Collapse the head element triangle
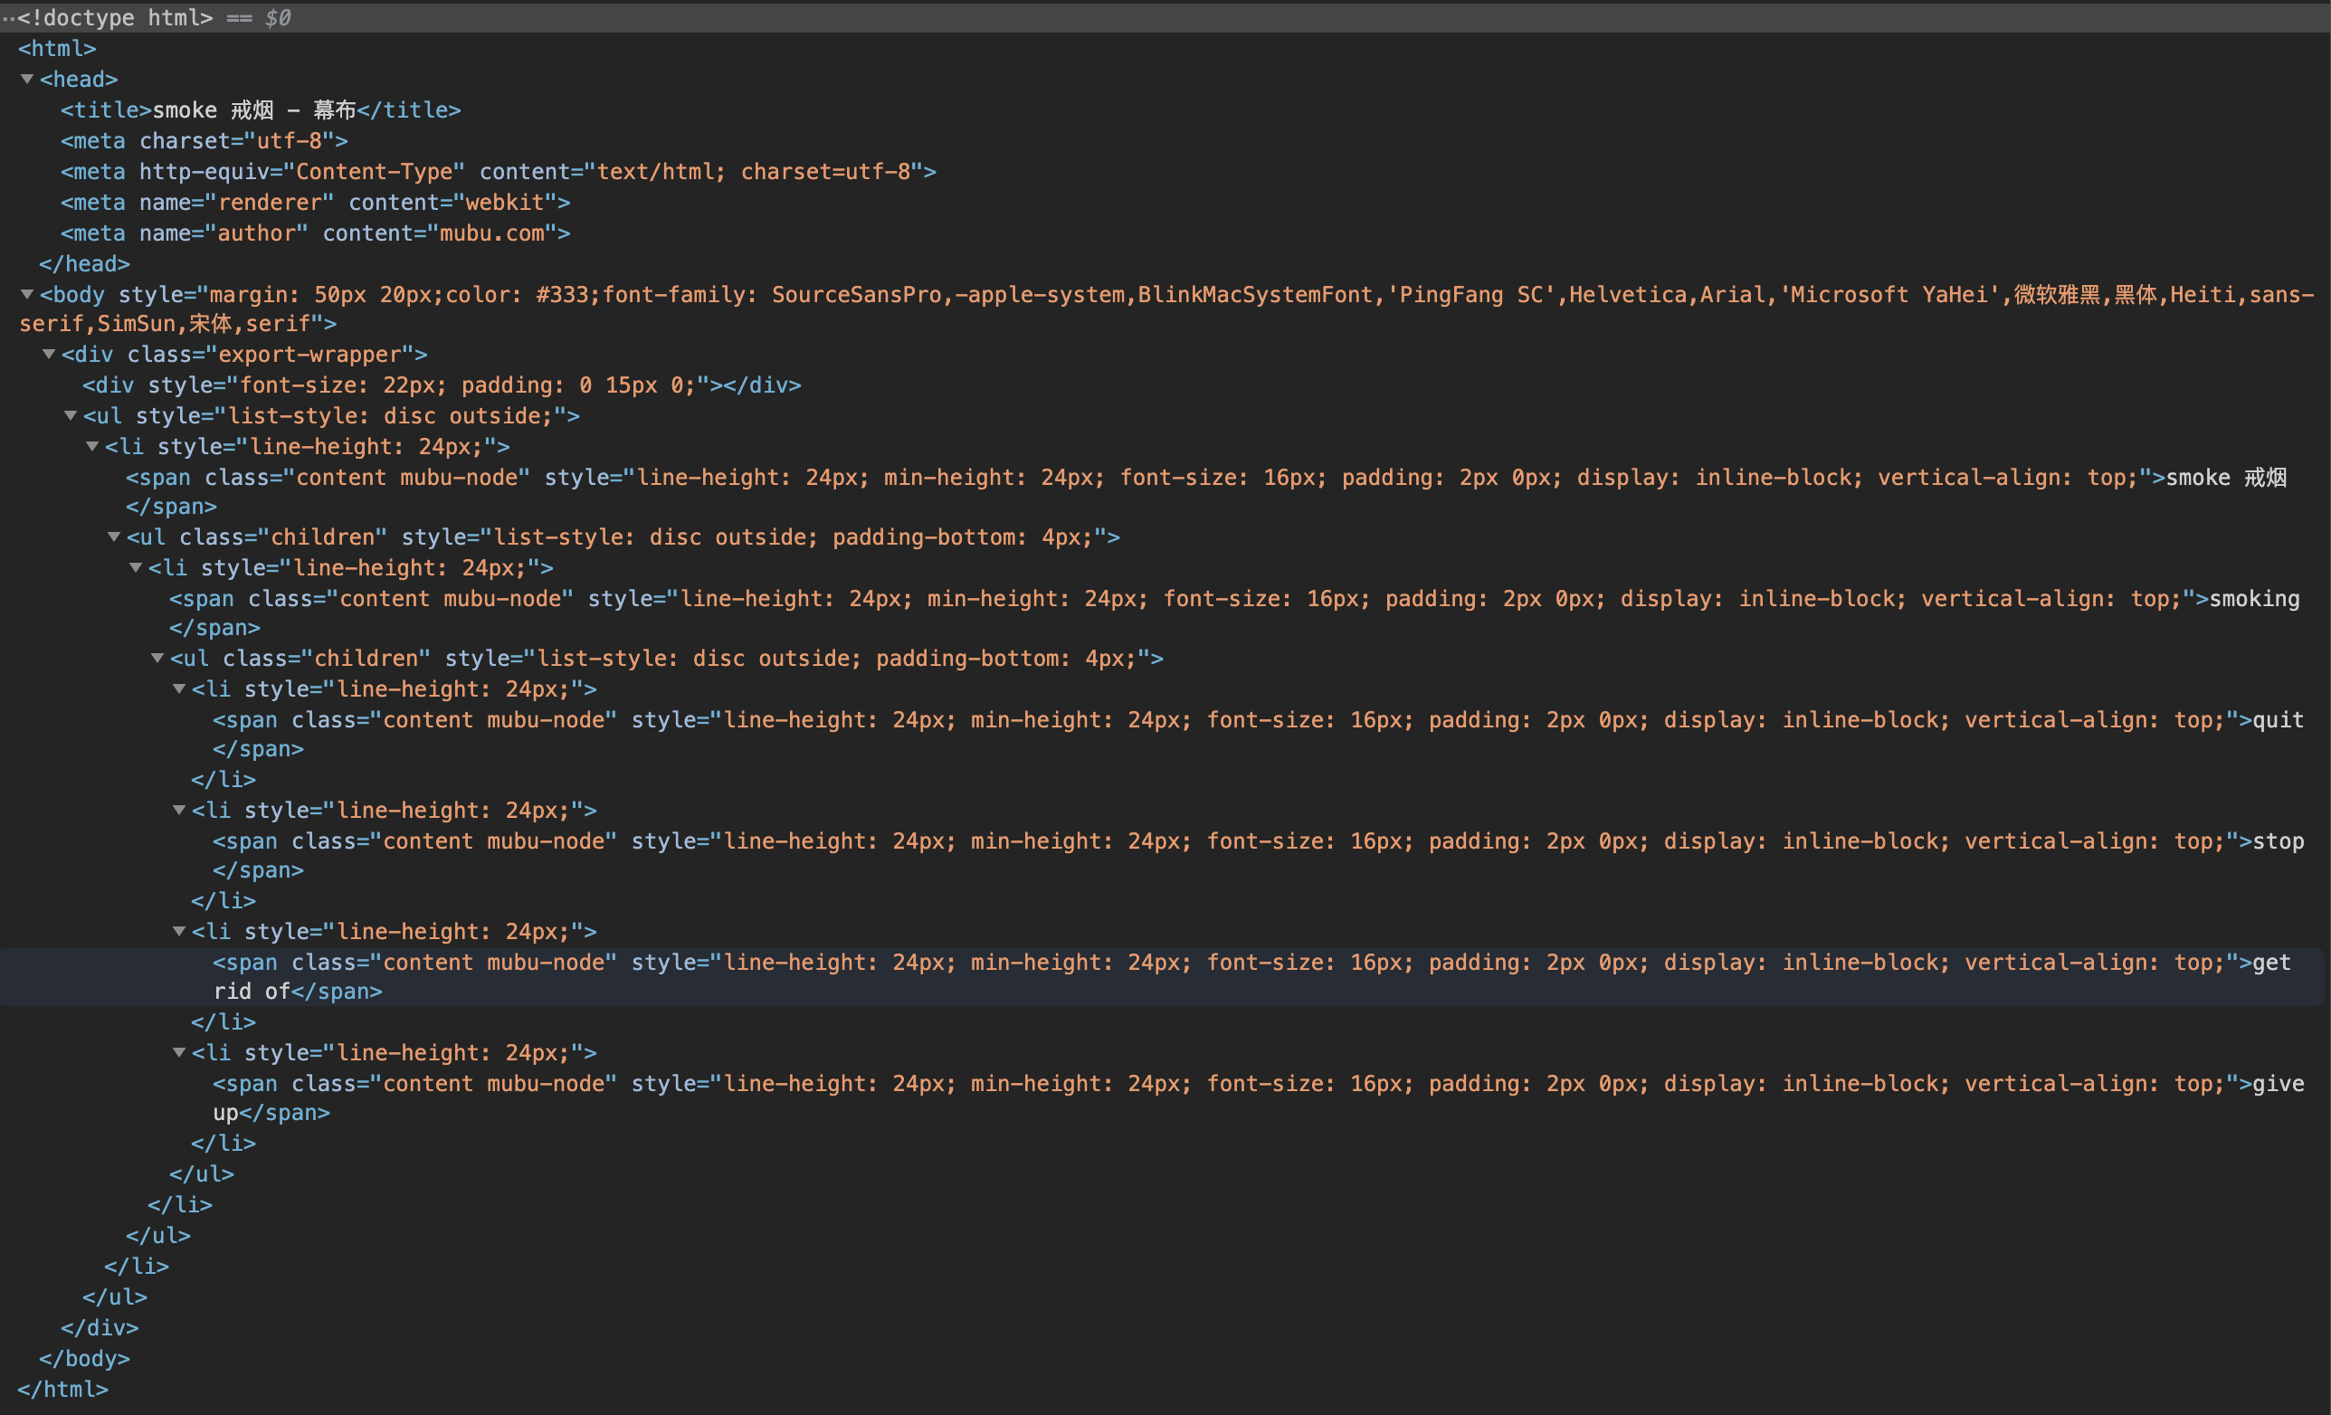 [27, 80]
